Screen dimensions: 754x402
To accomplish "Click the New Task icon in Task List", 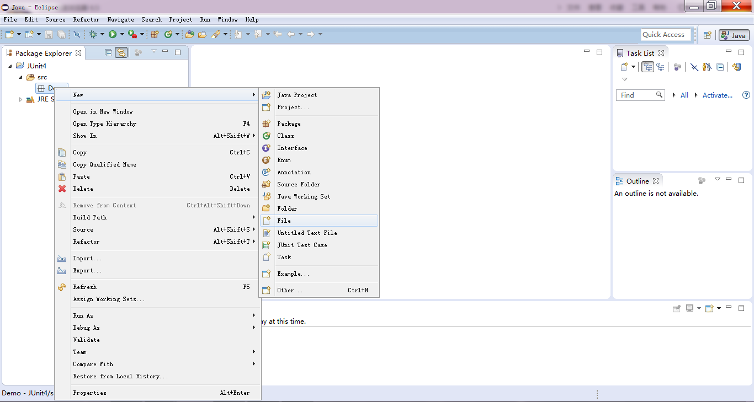I will pos(624,67).
